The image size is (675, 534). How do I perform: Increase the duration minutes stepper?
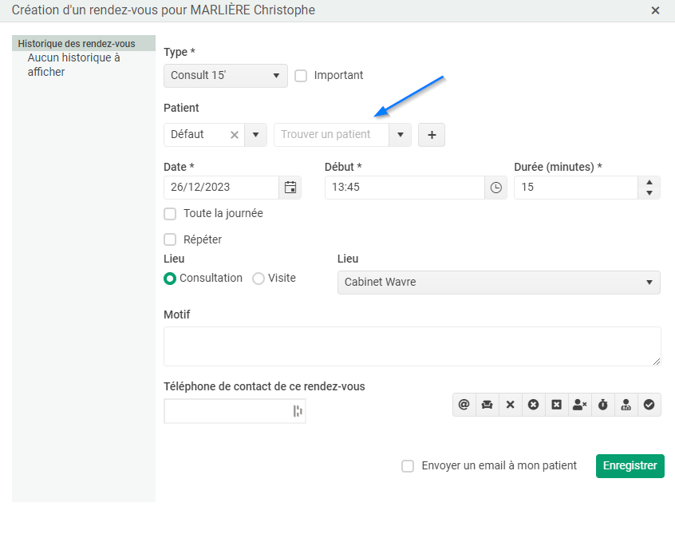pos(649,182)
